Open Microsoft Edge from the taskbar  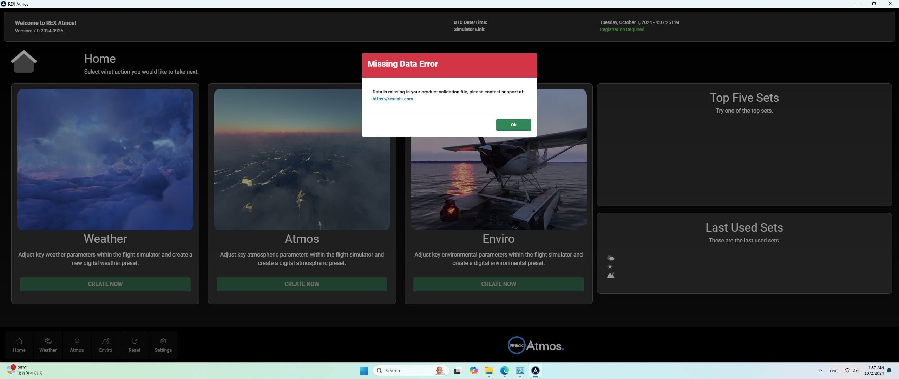tap(504, 371)
